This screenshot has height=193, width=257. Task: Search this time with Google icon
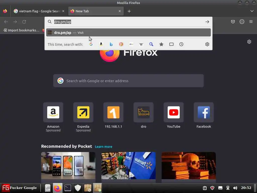pos(91,44)
